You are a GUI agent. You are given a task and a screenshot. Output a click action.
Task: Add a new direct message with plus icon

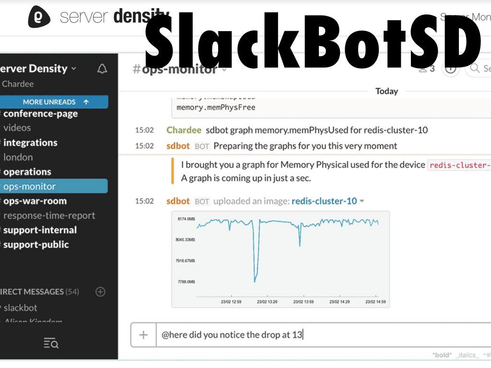pos(100,291)
